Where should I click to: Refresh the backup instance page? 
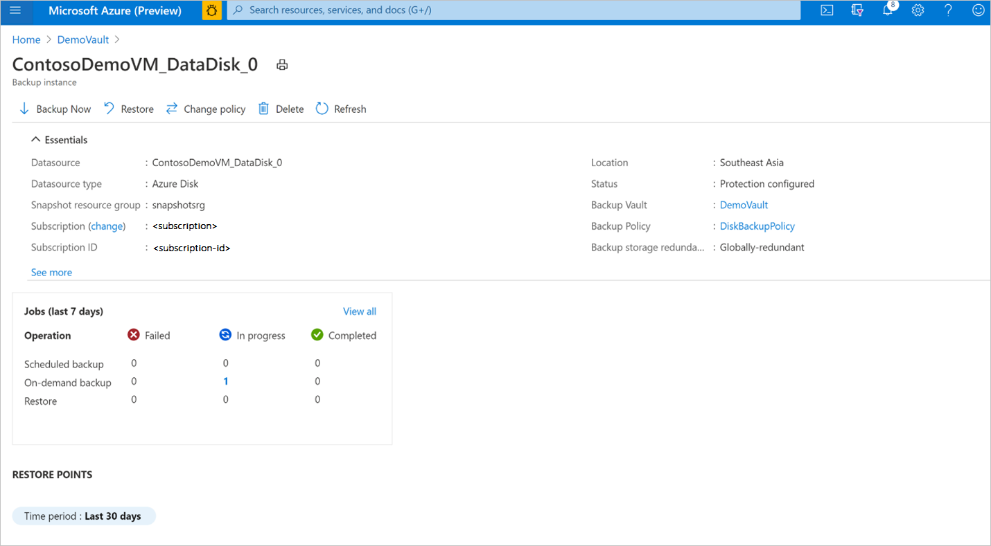point(341,109)
